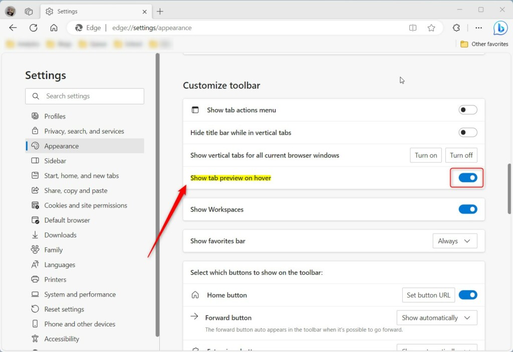The width and height of the screenshot is (513, 352).
Task: Refresh the settings page
Action: (x=33, y=27)
